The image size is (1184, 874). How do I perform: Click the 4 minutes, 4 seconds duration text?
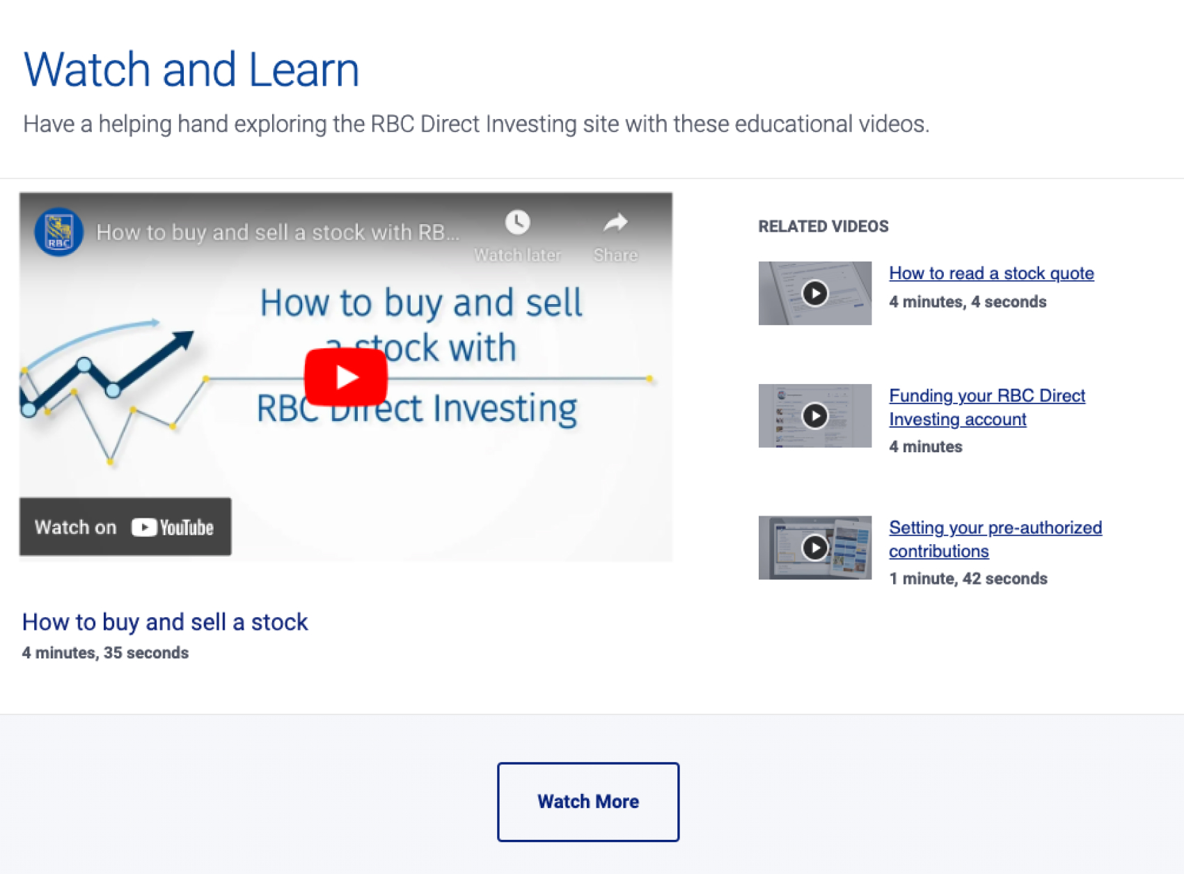(968, 302)
